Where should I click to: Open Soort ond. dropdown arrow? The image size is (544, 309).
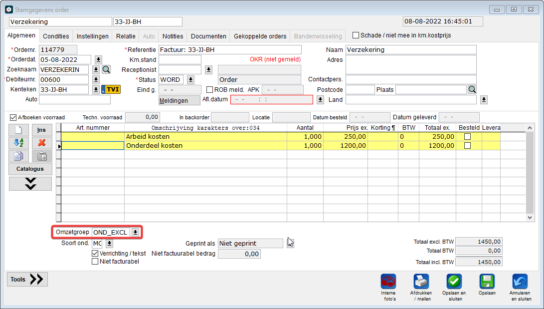pyautogui.click(x=109, y=244)
